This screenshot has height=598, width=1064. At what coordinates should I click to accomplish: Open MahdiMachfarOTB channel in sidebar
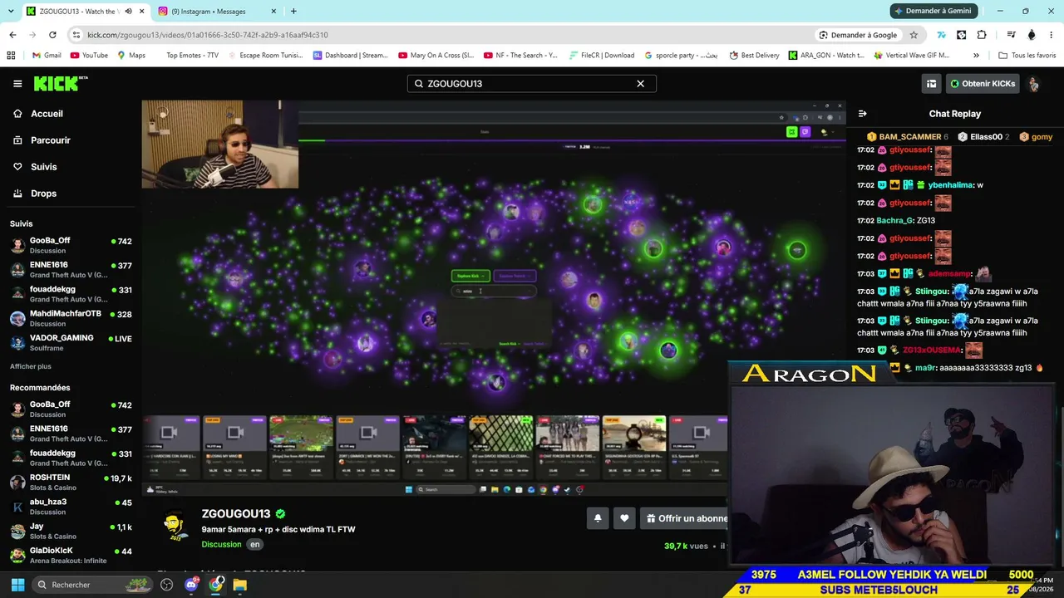point(71,318)
